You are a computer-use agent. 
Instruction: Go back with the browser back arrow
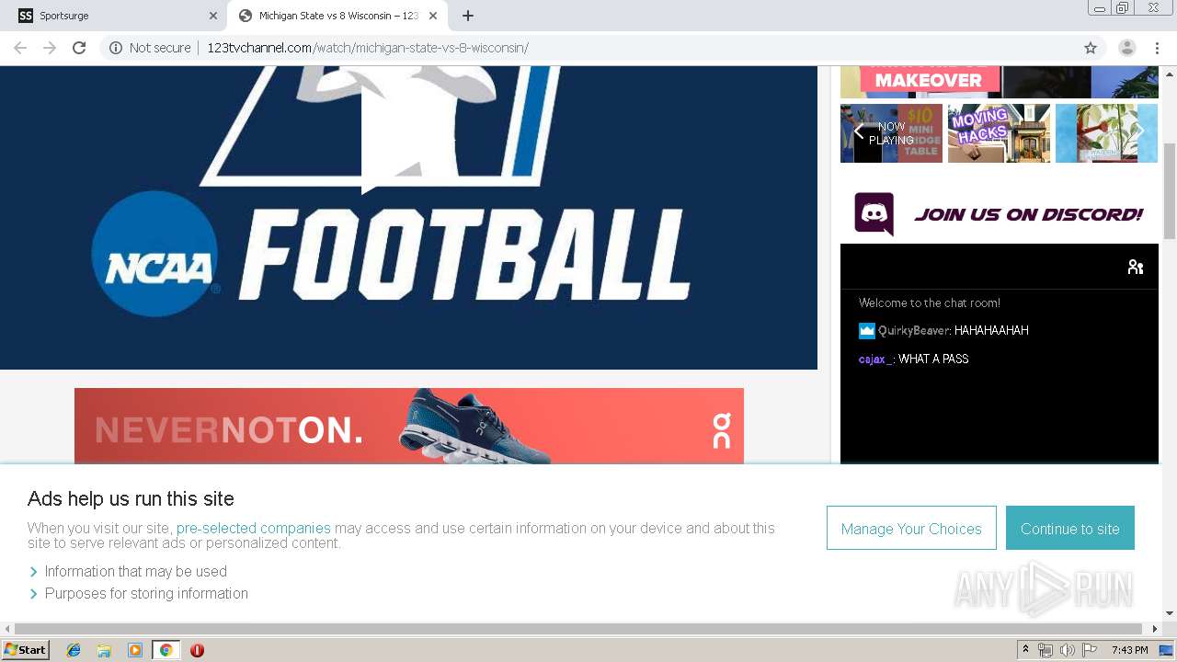coord(20,48)
